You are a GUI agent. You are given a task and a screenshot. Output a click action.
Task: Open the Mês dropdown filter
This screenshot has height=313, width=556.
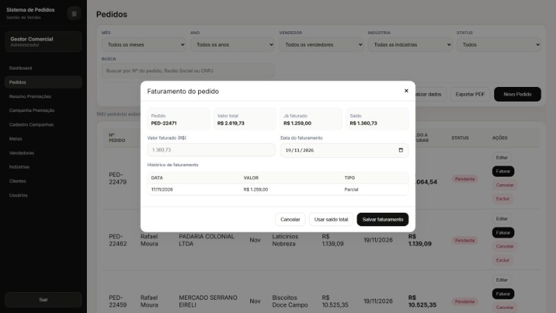pyautogui.click(x=144, y=45)
